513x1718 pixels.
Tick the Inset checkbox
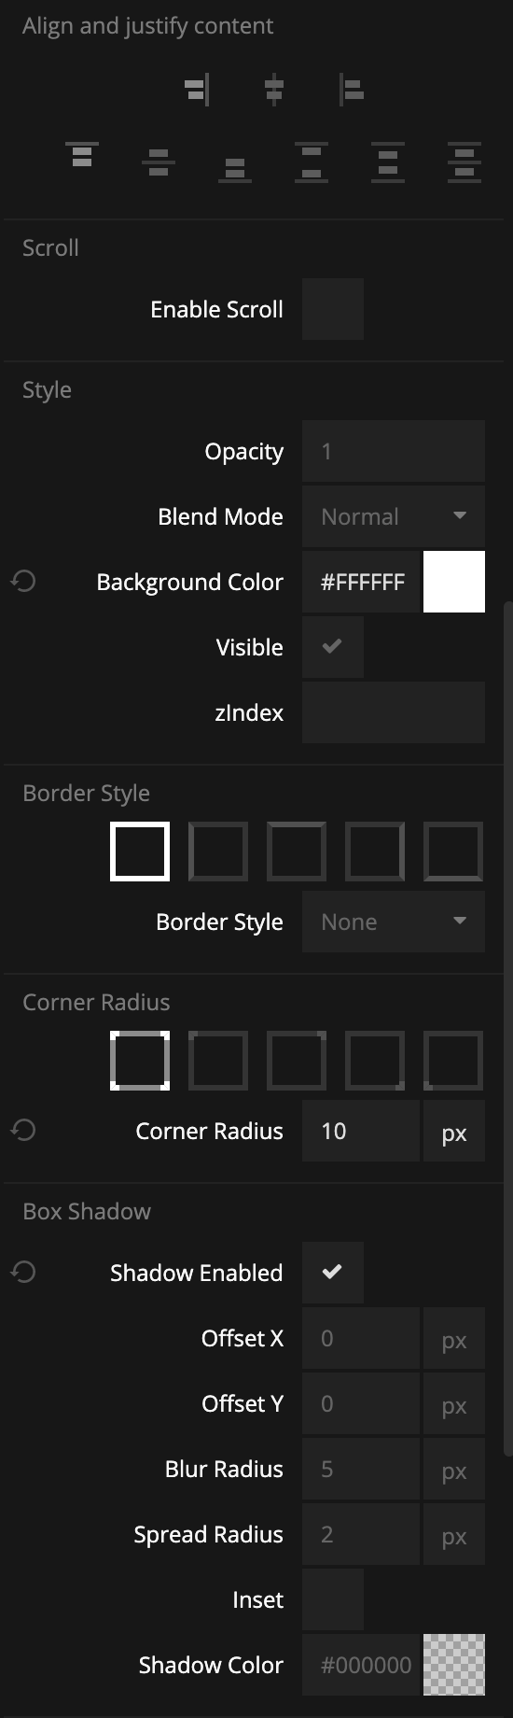333,1599
